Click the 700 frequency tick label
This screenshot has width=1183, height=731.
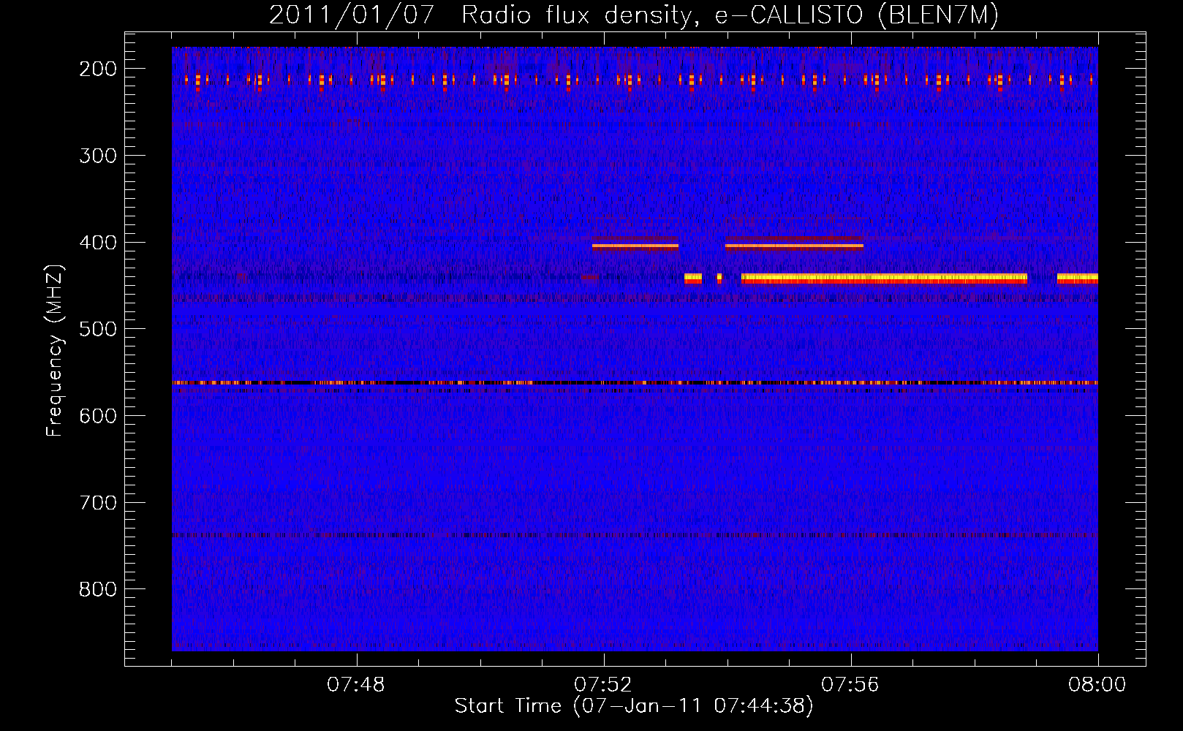pos(97,503)
